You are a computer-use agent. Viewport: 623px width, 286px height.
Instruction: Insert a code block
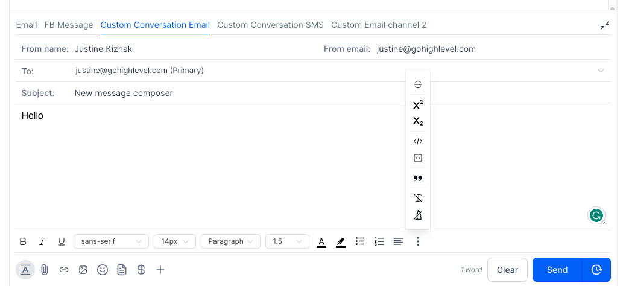(418, 158)
